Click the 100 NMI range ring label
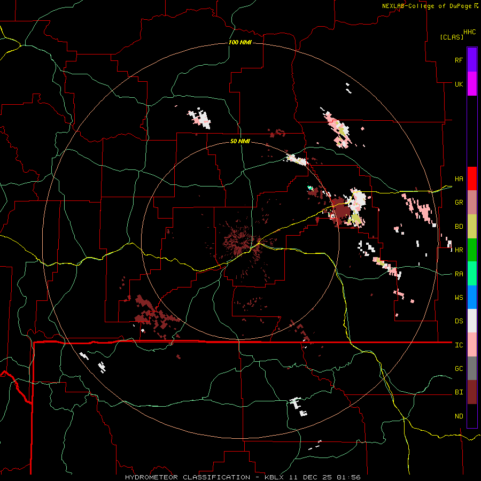481x481 pixels. click(x=240, y=42)
